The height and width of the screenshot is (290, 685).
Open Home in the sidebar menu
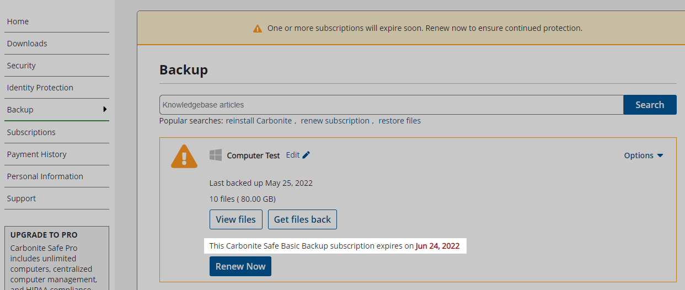coord(18,22)
